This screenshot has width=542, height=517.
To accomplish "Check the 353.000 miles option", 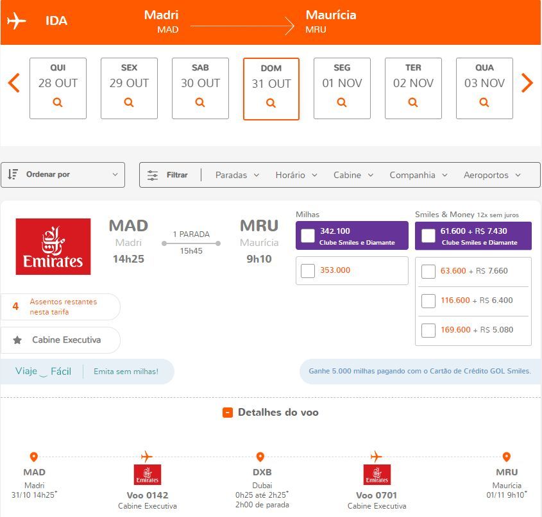I will point(308,271).
